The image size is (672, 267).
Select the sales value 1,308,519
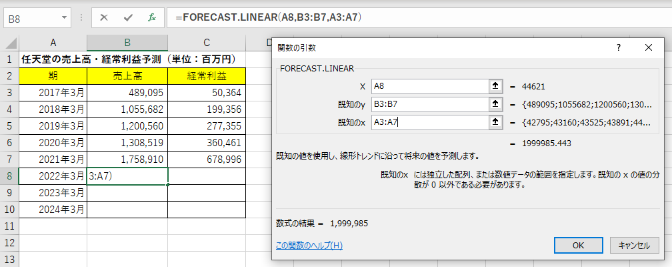[127, 143]
